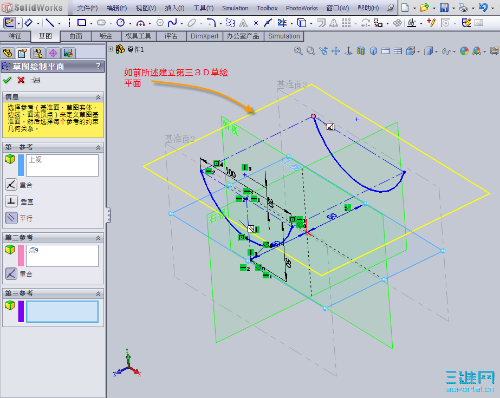
Task: Collapse the 第三参考 section
Action: click(x=98, y=294)
